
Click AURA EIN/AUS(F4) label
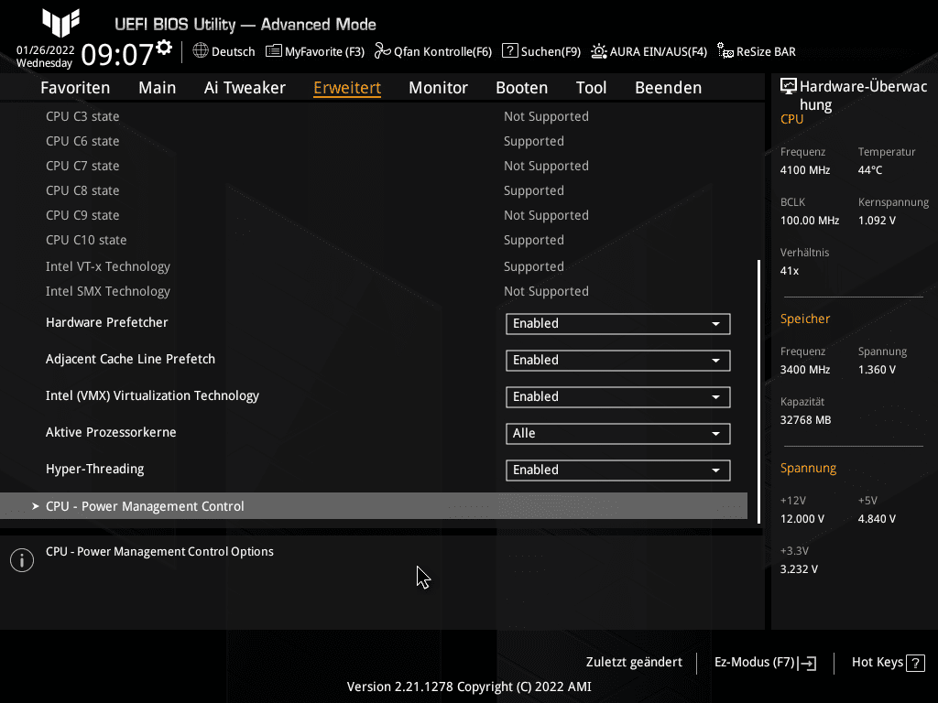click(658, 51)
